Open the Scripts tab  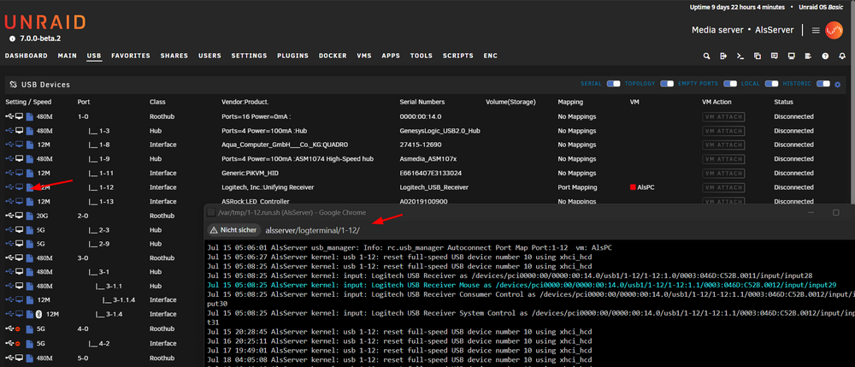(458, 56)
